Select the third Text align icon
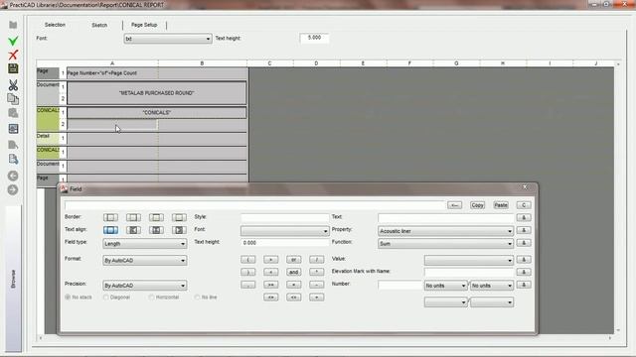The width and height of the screenshot is (636, 357). [x=156, y=230]
